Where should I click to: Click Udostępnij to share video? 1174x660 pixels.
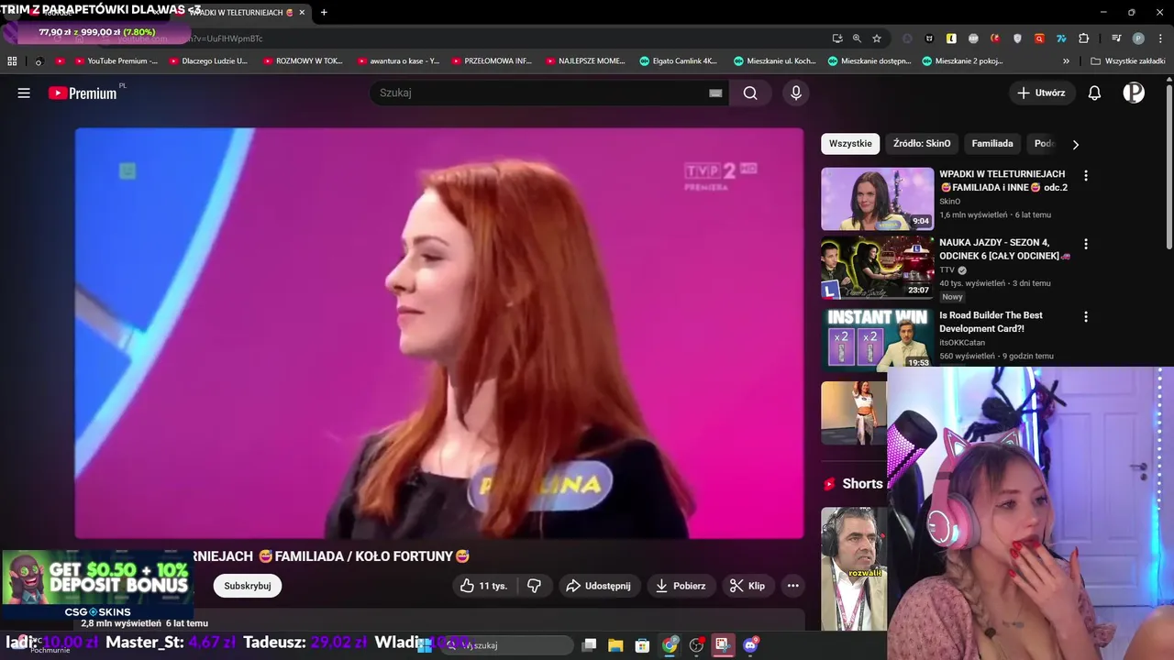598,586
